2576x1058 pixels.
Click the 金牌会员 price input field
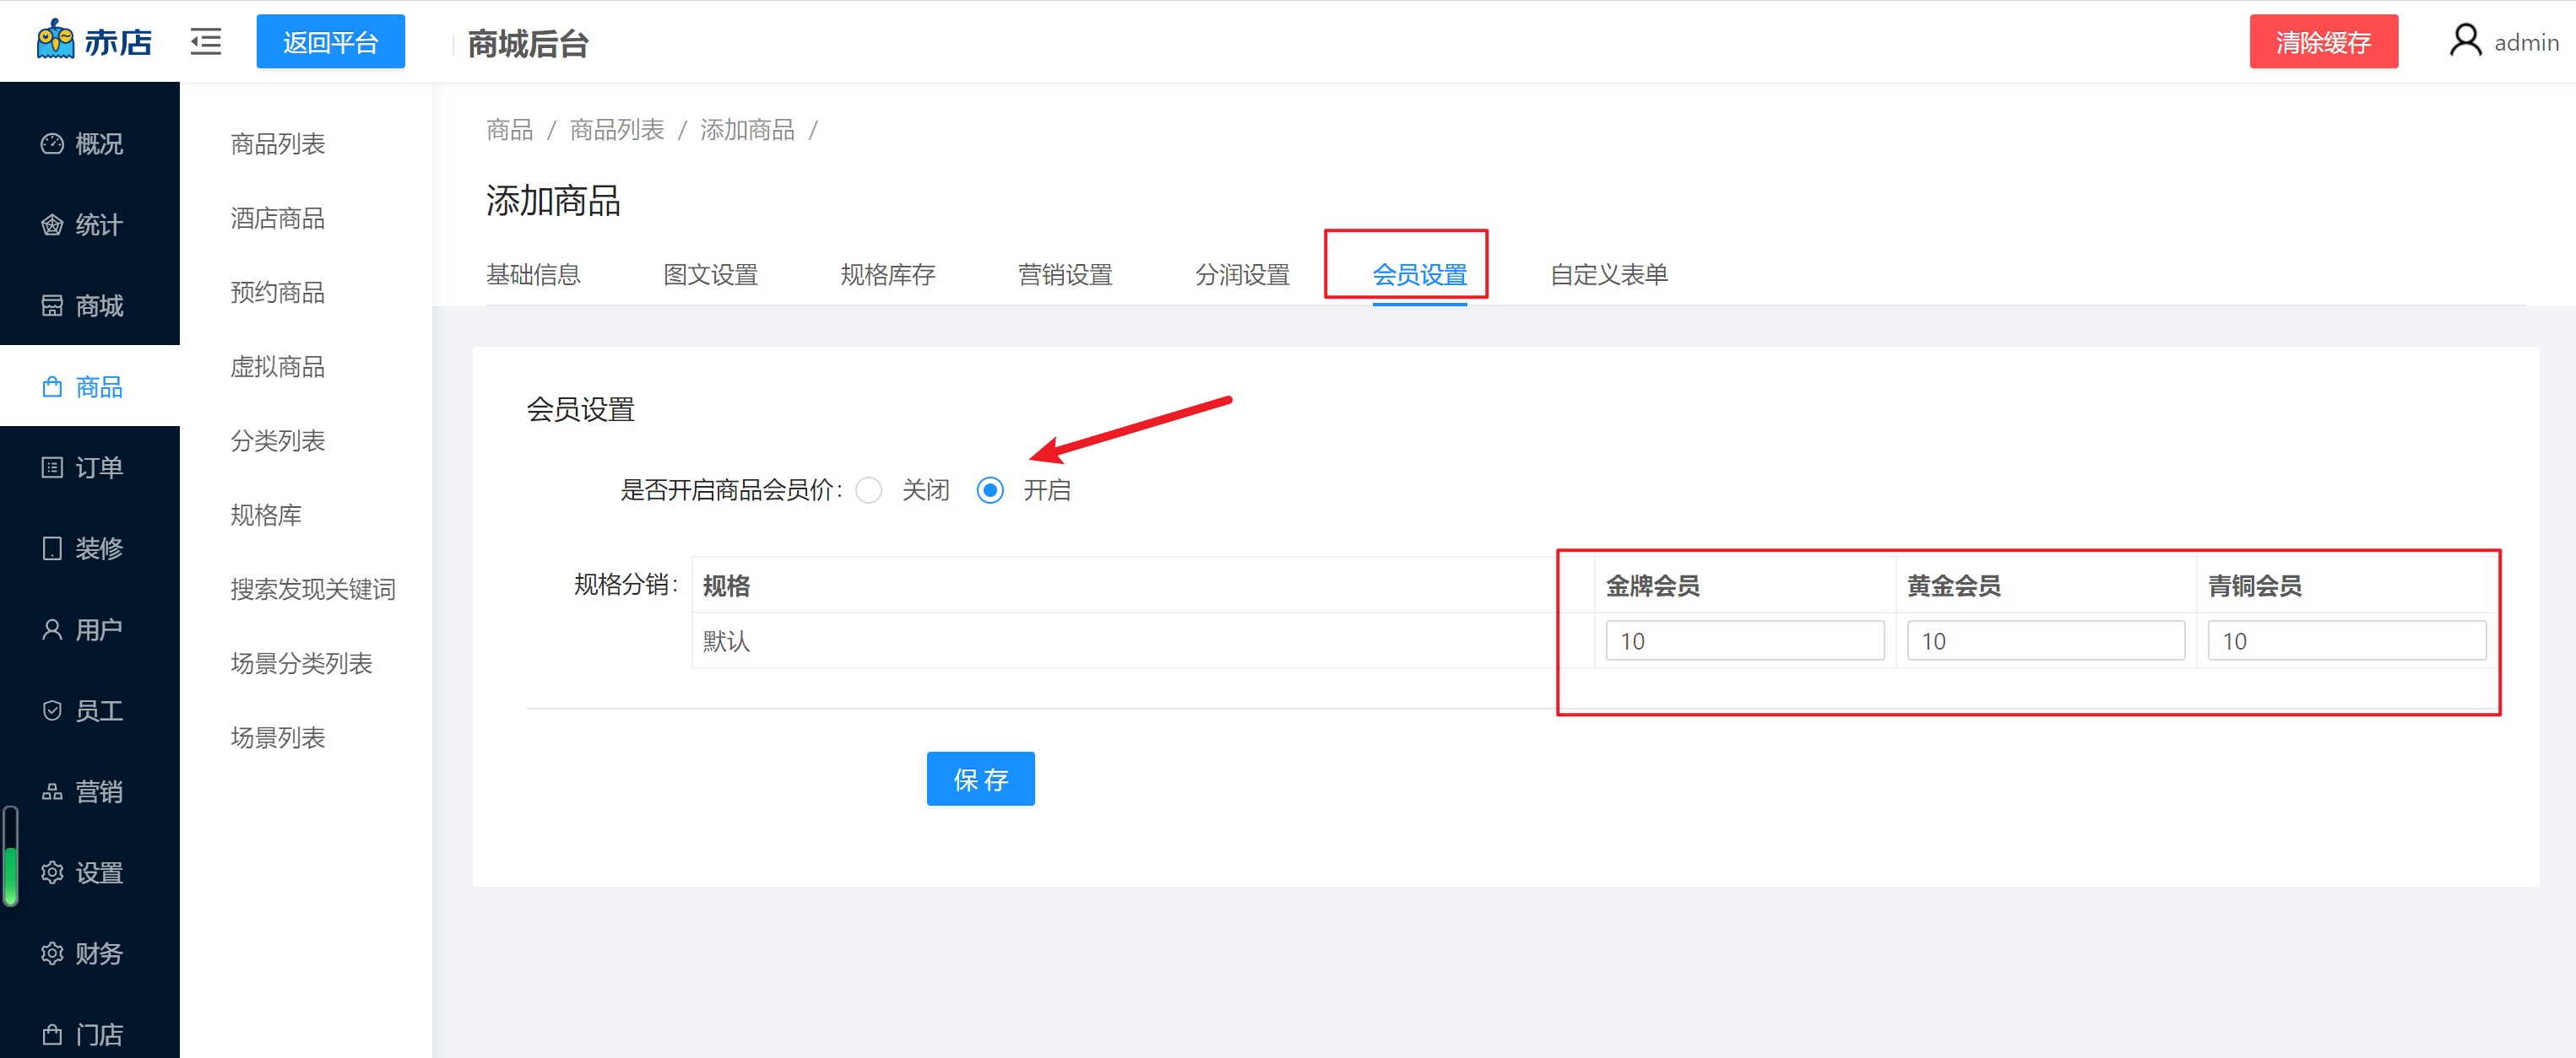1744,640
